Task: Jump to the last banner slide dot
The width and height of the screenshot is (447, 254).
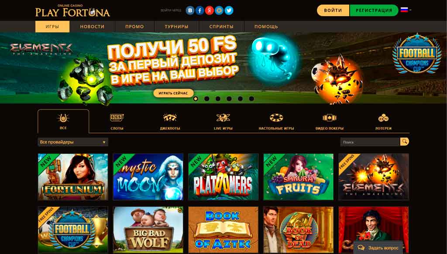Action: pyautogui.click(x=251, y=99)
